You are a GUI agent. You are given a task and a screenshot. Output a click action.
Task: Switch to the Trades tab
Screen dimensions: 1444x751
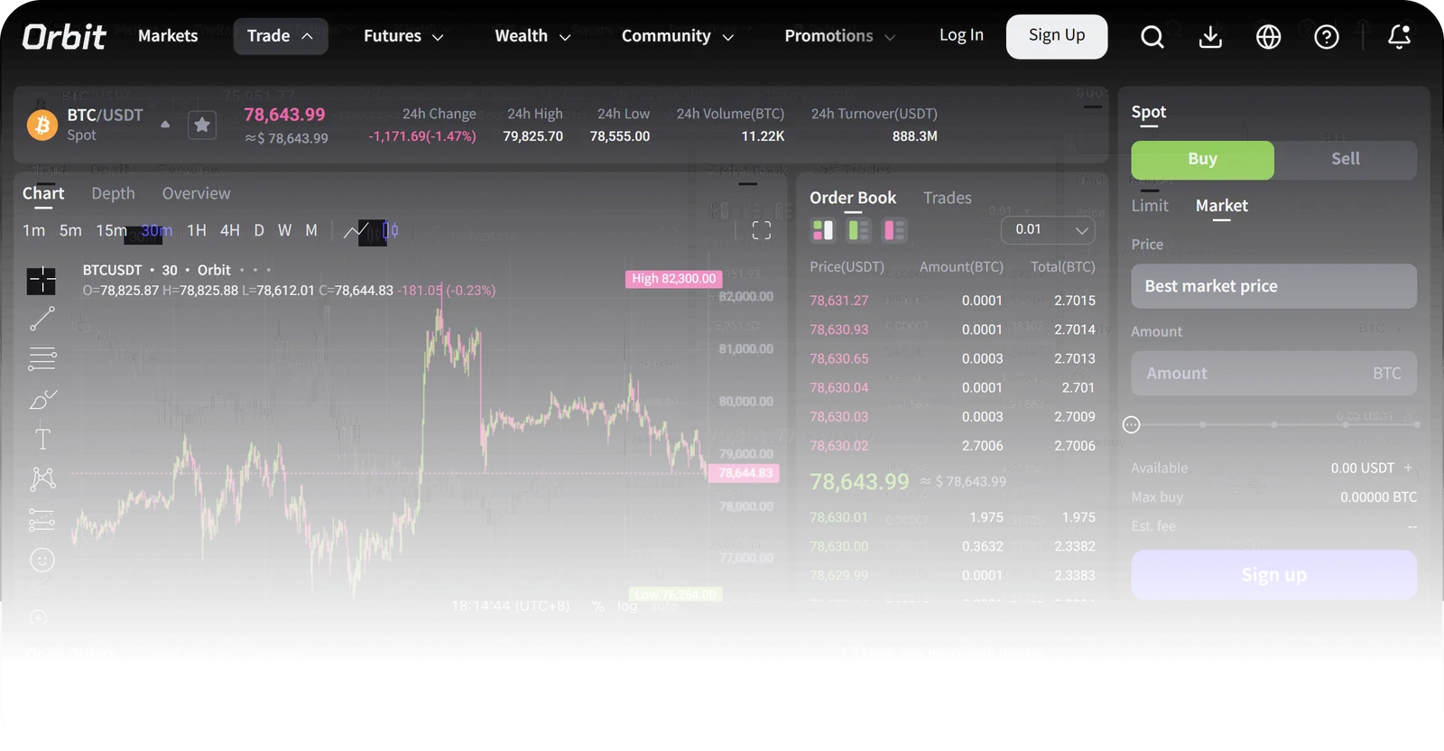click(x=948, y=199)
